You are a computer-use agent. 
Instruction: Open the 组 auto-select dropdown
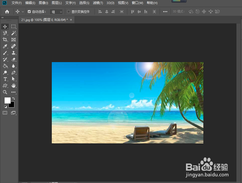click(56, 12)
